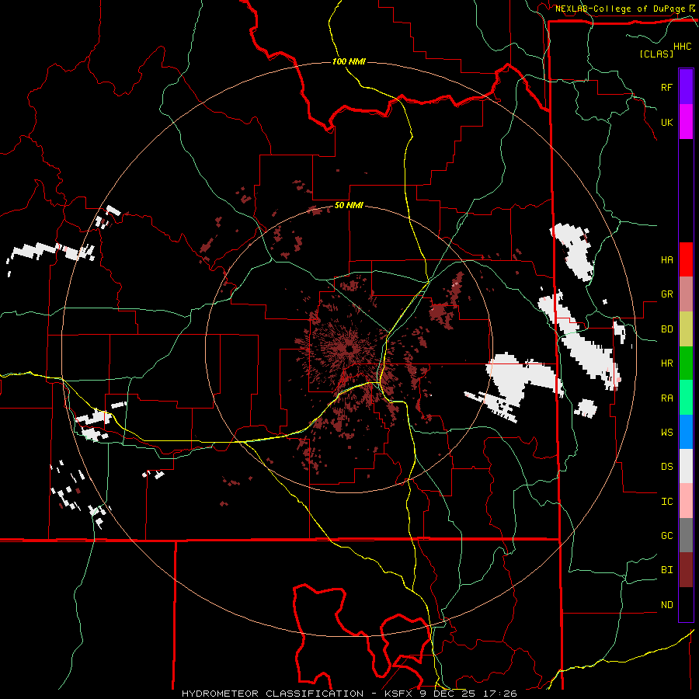Screen dimensions: 699x699
Task: Click the 'KSFX' radar site identifier
Action: [399, 694]
